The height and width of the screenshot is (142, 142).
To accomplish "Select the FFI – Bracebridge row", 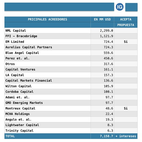I will tap(71, 36).
